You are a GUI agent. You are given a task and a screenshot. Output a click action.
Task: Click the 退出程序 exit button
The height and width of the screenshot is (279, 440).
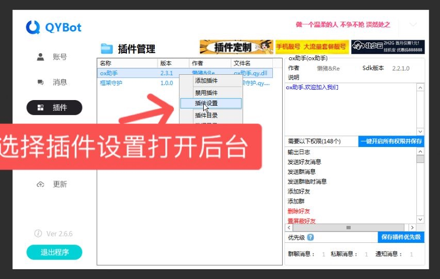click(x=54, y=252)
